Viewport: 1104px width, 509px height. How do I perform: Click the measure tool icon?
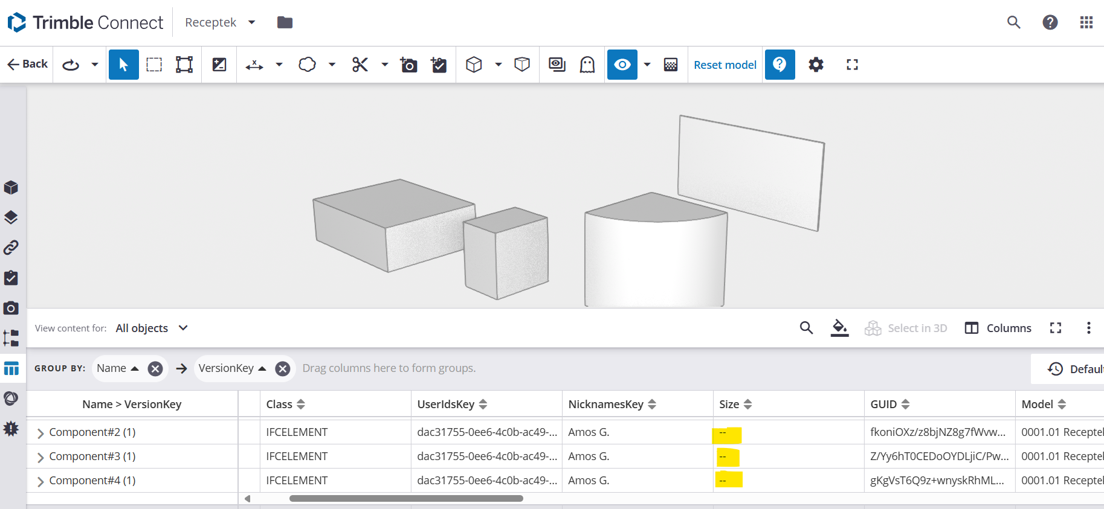click(x=254, y=65)
